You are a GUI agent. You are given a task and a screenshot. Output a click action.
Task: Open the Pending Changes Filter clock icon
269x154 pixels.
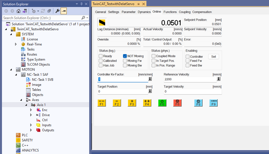(x=34, y=11)
